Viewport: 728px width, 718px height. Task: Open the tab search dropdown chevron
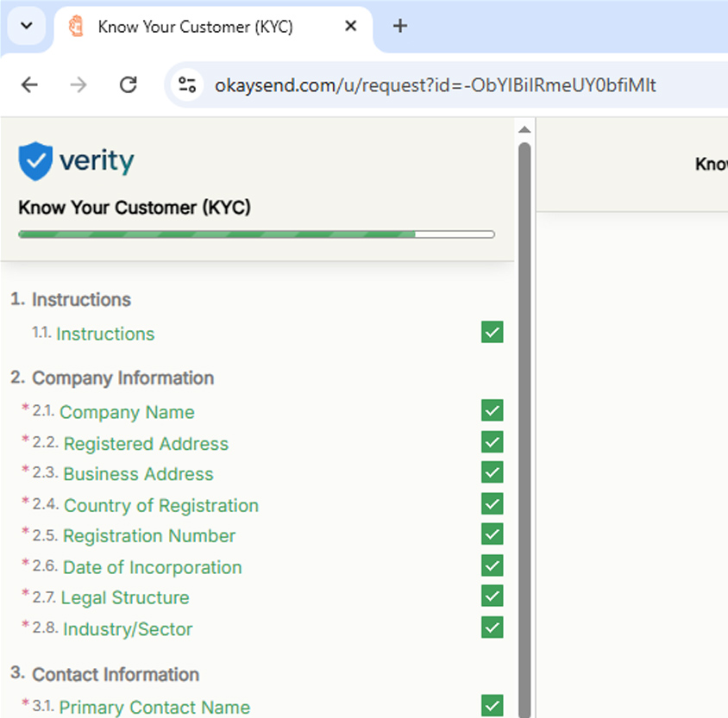(25, 27)
